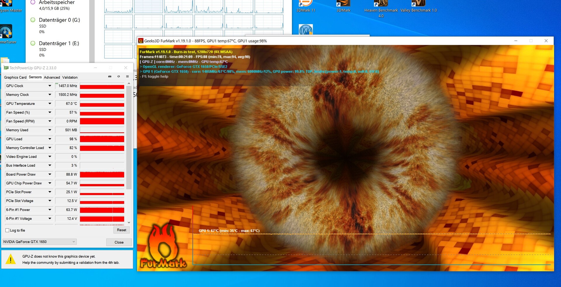This screenshot has width=561, height=287.
Task: Click the GPU-Z refresh icon
Action: pos(119,76)
